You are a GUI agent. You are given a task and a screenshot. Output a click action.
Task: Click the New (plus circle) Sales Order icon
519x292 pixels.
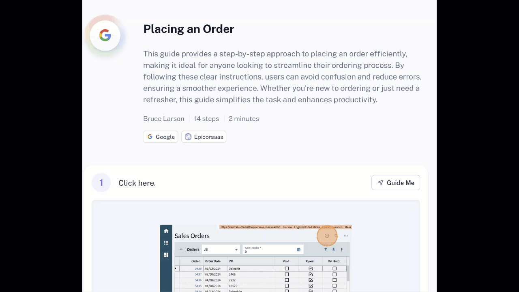point(327,236)
